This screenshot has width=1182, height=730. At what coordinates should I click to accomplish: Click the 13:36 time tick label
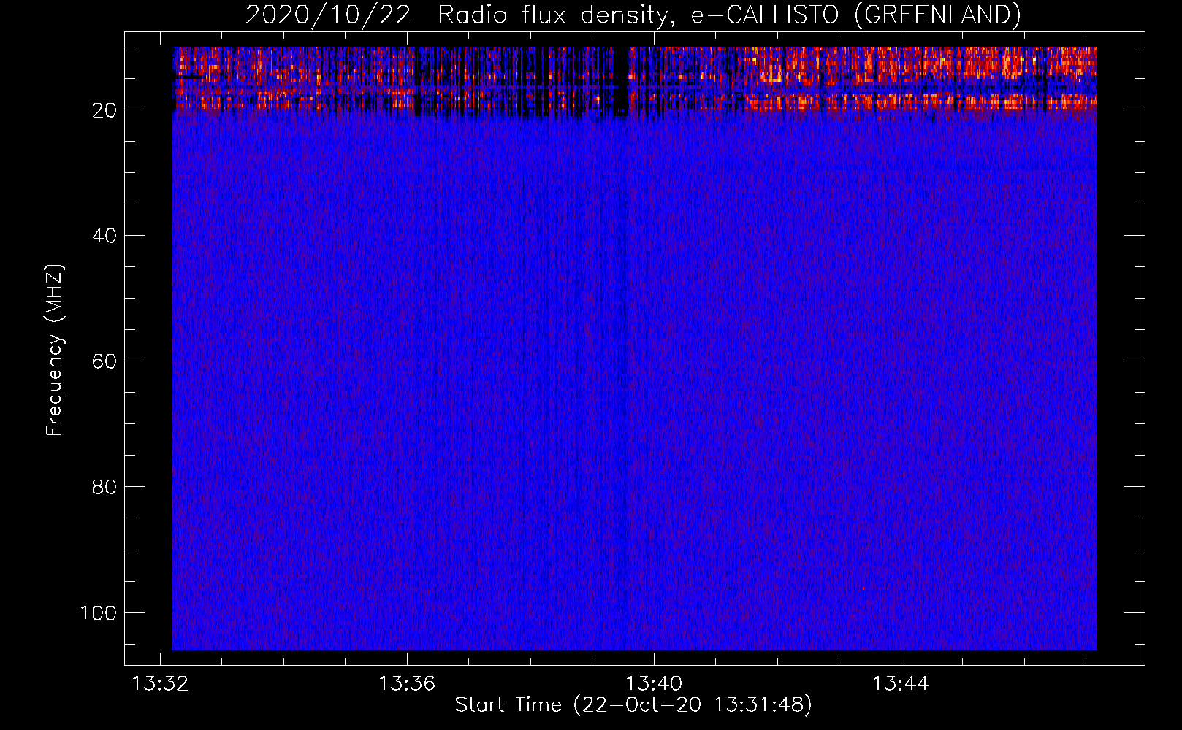point(407,684)
